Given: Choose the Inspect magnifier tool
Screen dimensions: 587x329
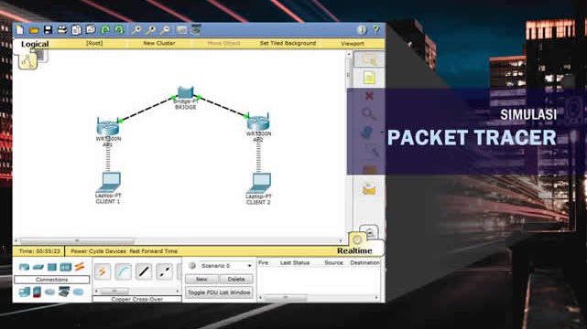Looking at the screenshot, I should [x=369, y=114].
